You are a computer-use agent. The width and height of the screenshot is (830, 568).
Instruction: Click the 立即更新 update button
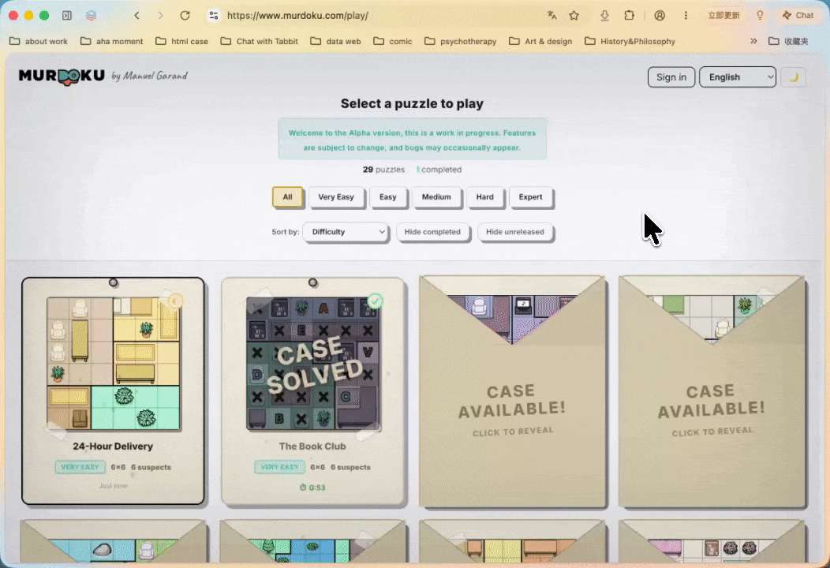click(x=723, y=15)
